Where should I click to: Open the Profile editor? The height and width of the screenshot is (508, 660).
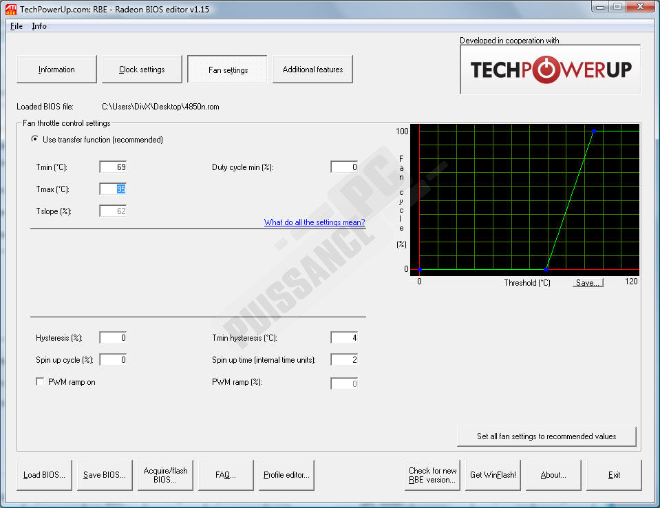286,475
